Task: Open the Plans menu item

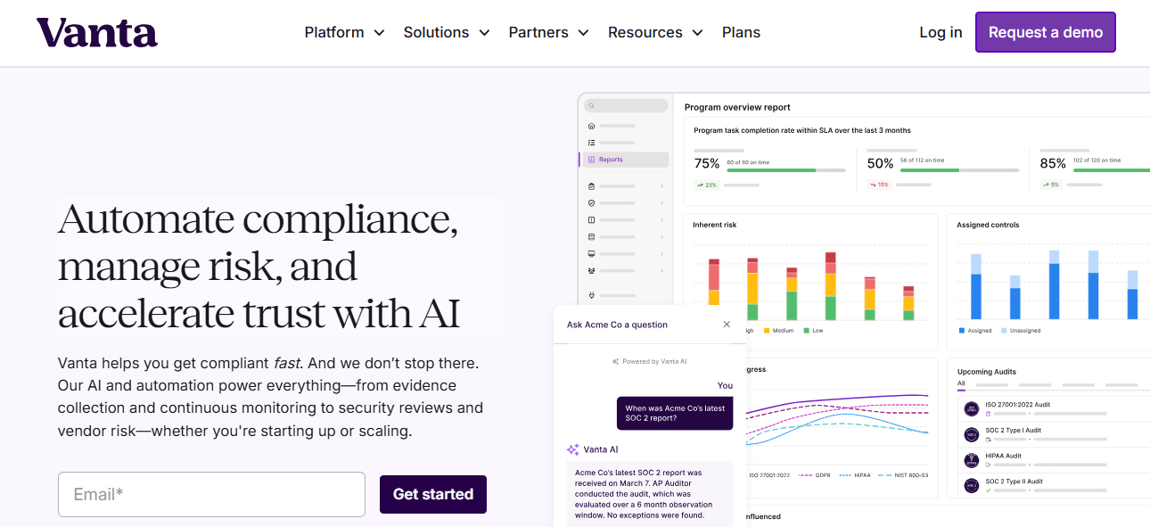Action: point(741,32)
